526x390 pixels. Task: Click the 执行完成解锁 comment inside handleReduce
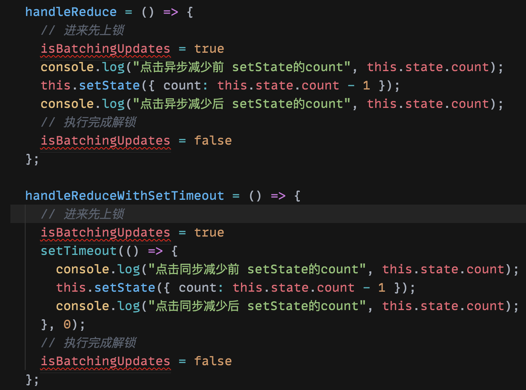pyautogui.click(x=89, y=122)
